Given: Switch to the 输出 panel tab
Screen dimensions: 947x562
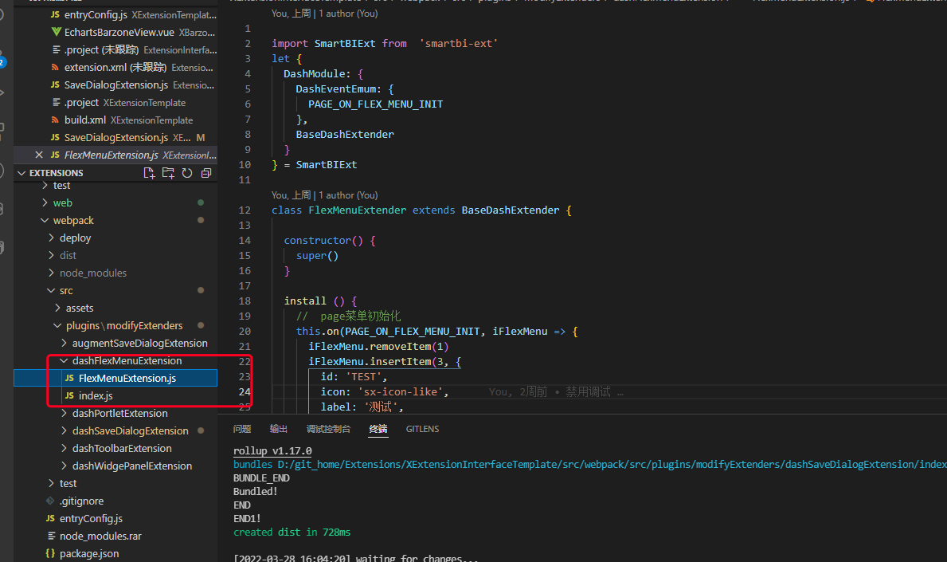Looking at the screenshot, I should (279, 429).
